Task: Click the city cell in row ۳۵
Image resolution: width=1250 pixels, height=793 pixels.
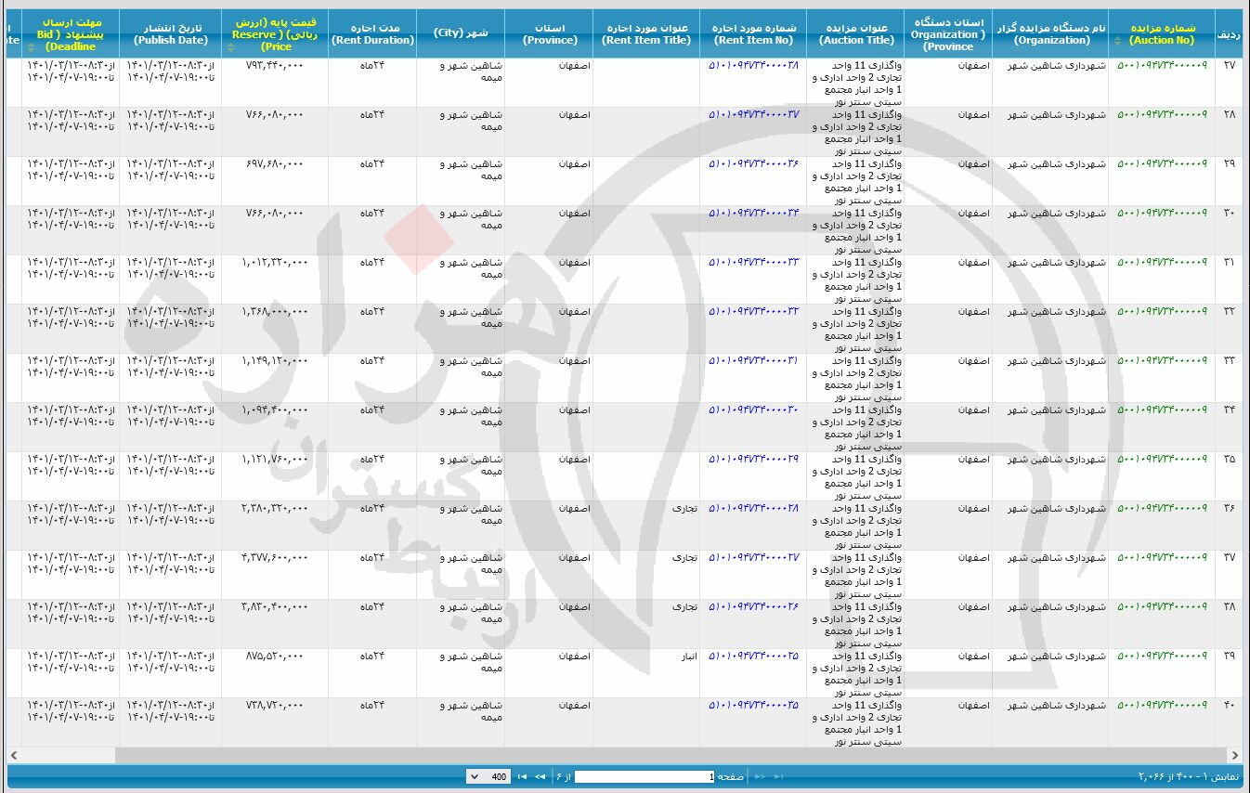Action: click(x=462, y=477)
